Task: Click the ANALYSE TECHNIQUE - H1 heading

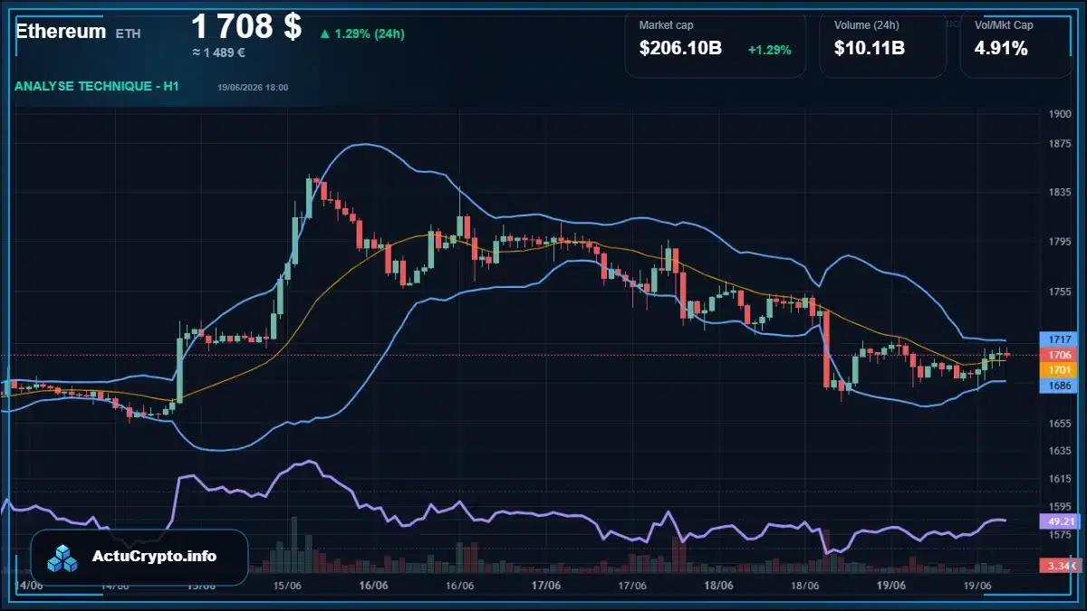Action: point(97,86)
